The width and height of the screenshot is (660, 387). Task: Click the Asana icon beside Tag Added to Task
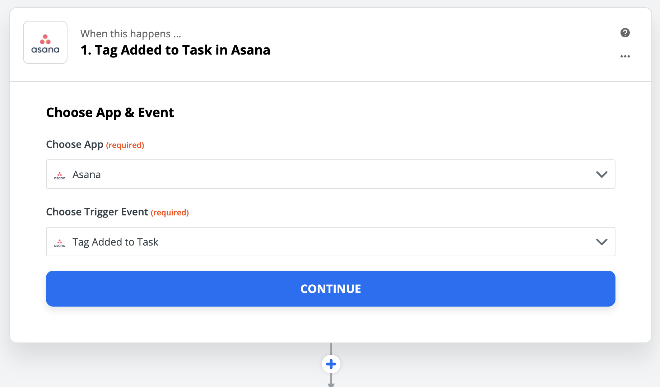click(x=60, y=242)
